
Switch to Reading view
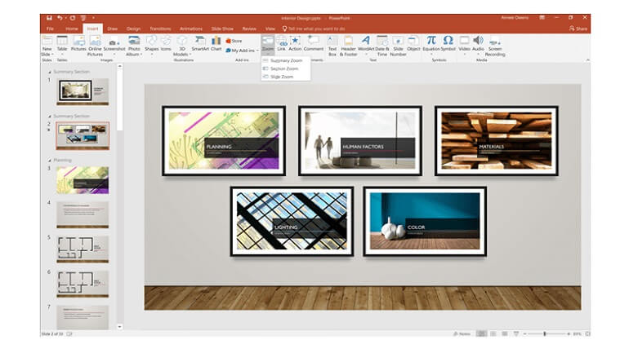(505, 333)
